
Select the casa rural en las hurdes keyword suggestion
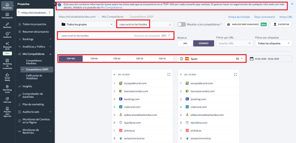(116, 36)
